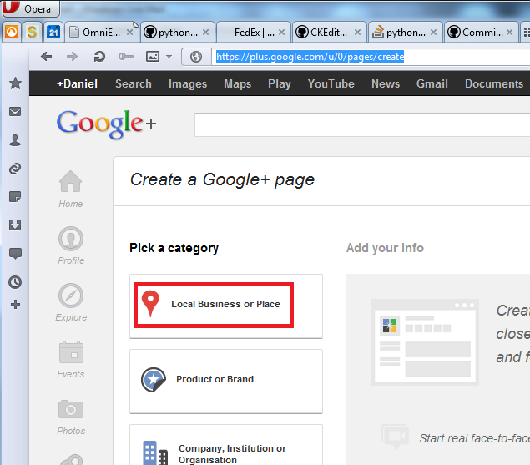
Task: Open News in Google bar
Action: (386, 83)
